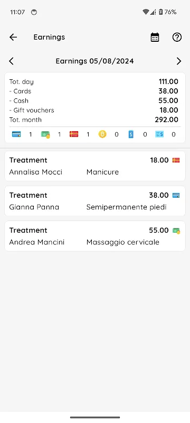Open the calendar date picker icon
Image resolution: width=190 pixels, height=423 pixels.
[x=155, y=37]
